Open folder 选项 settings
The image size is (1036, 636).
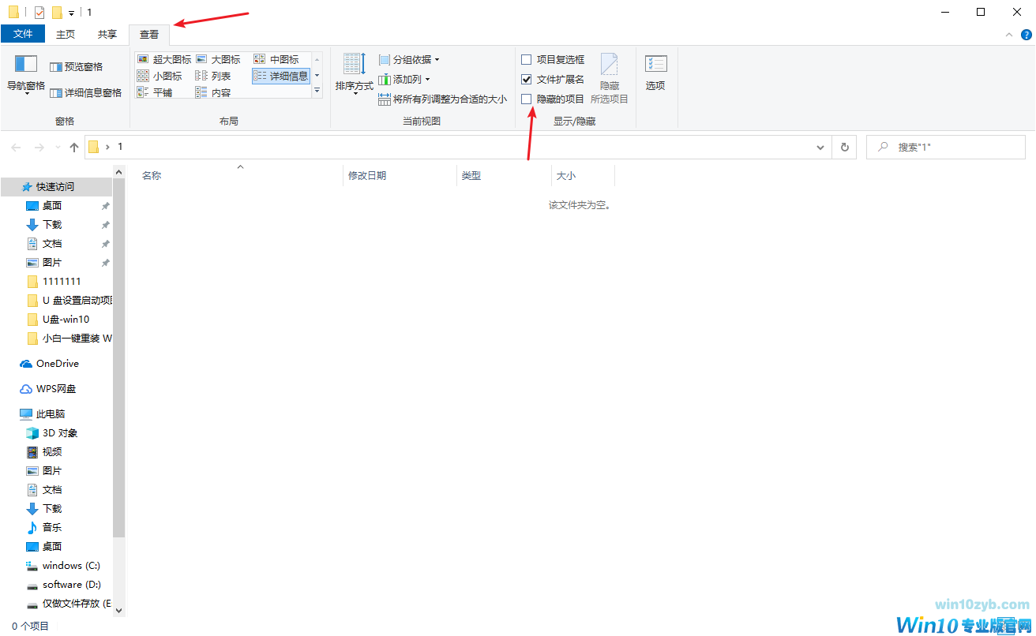pos(655,71)
